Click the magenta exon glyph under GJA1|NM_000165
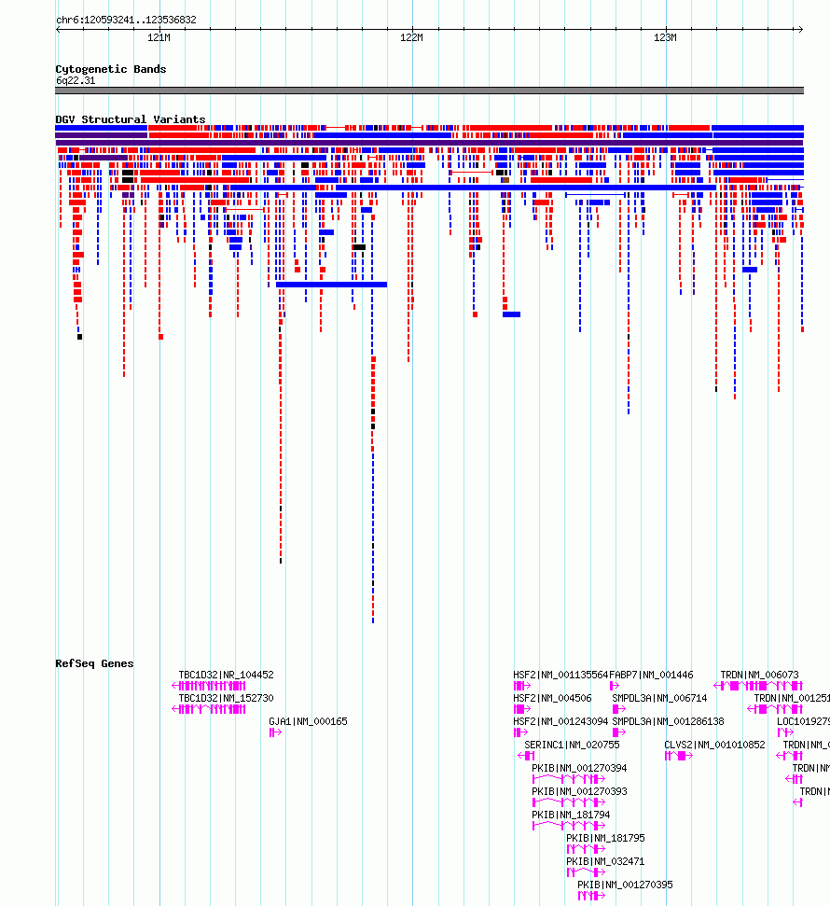Viewport: 830px width, 906px height. pos(275,732)
